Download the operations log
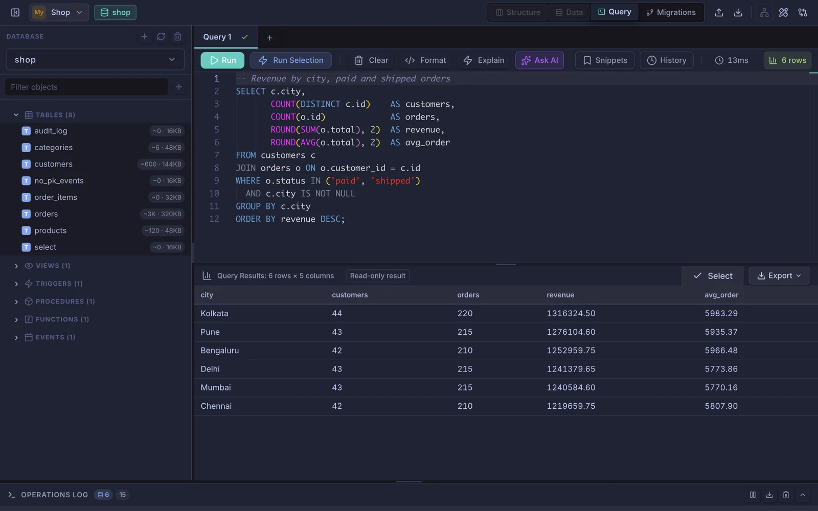818x511 pixels. (769, 495)
